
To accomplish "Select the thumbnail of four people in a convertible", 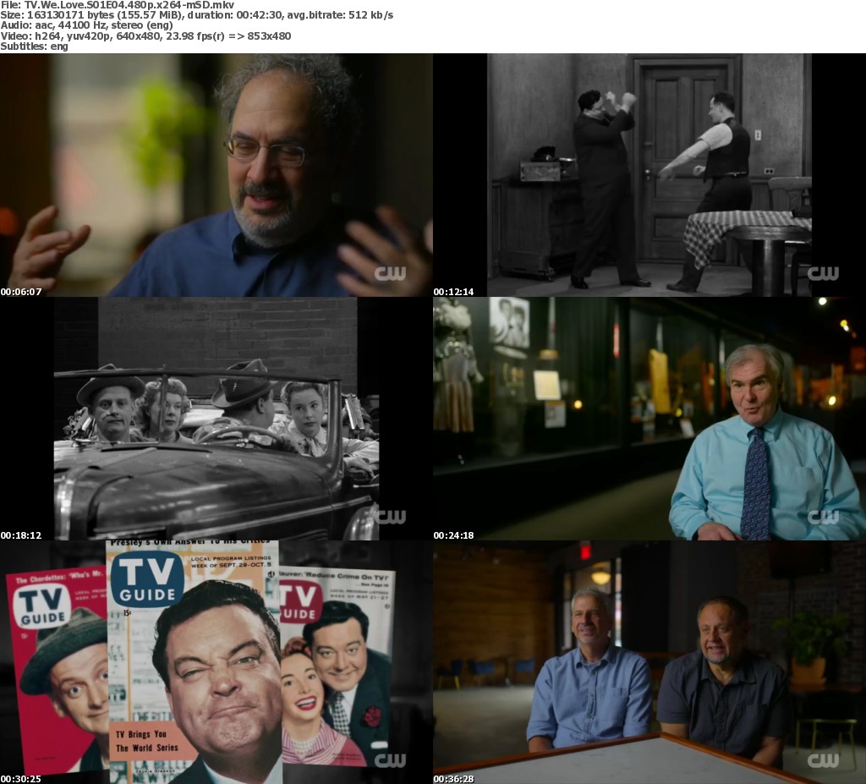I will (216, 419).
